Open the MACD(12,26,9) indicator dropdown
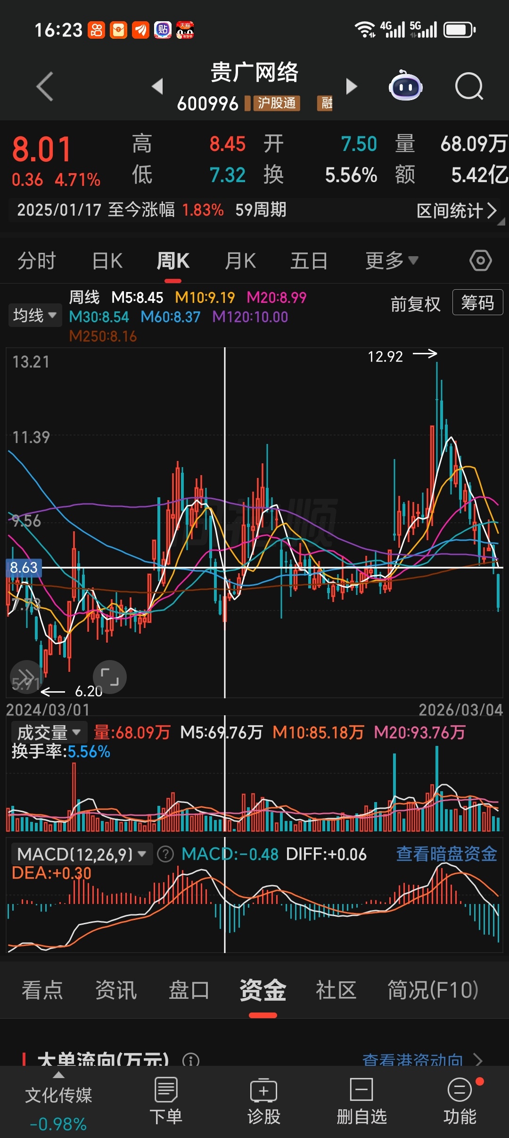Image resolution: width=509 pixels, height=1138 pixels. coord(82,854)
